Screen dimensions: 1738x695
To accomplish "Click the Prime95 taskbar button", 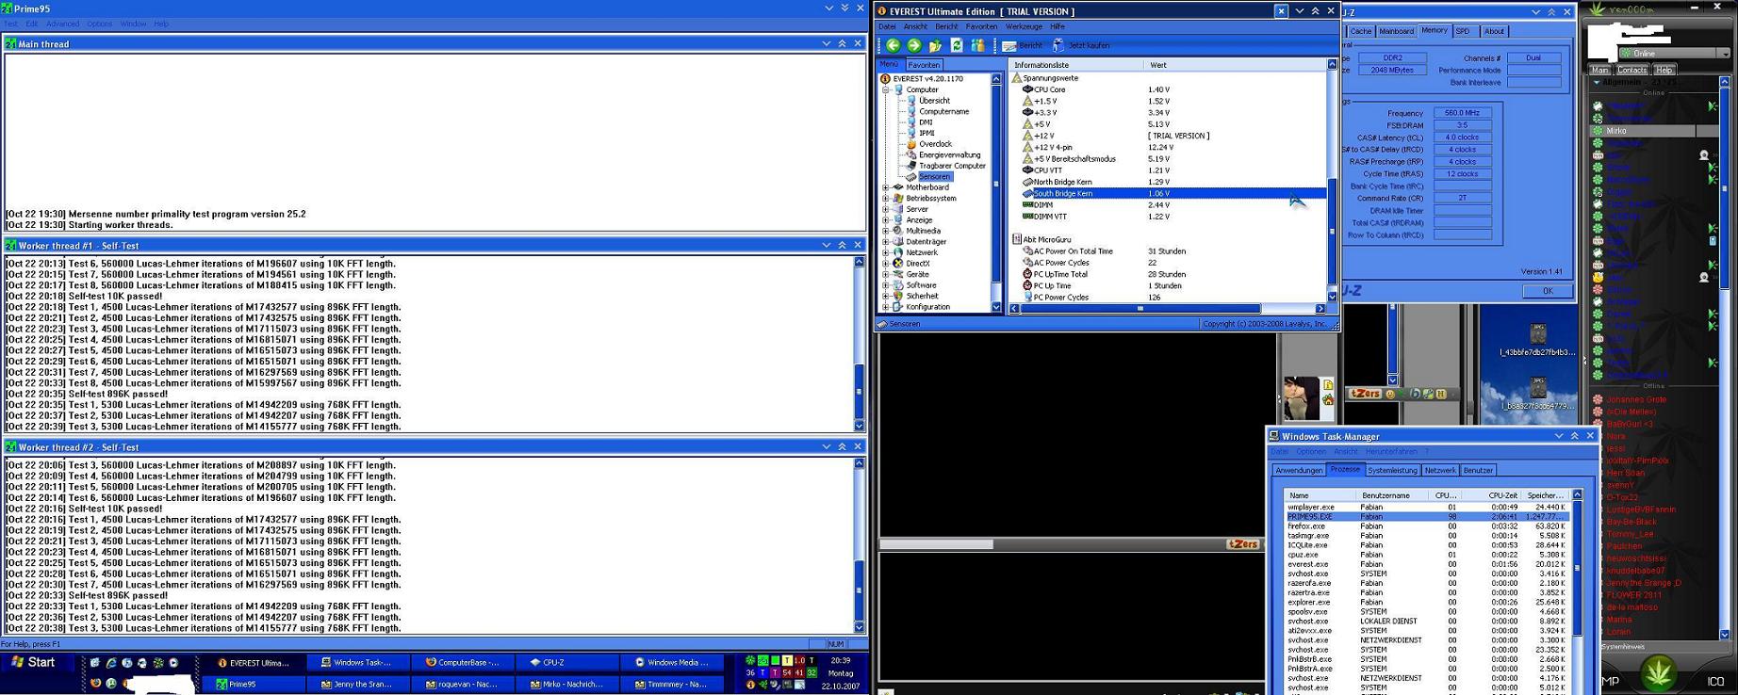I will [255, 684].
